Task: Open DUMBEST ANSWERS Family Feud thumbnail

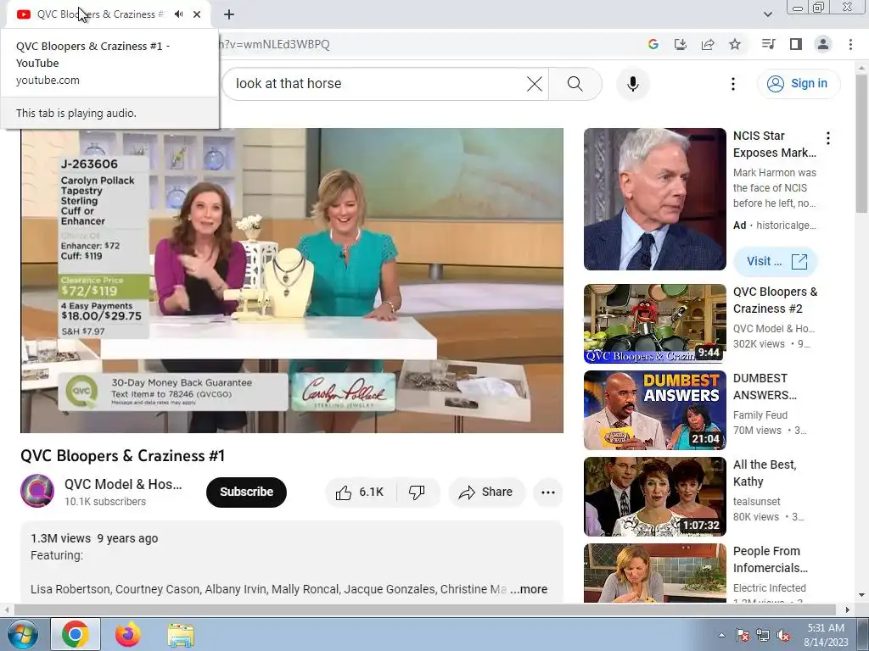Action: click(654, 410)
